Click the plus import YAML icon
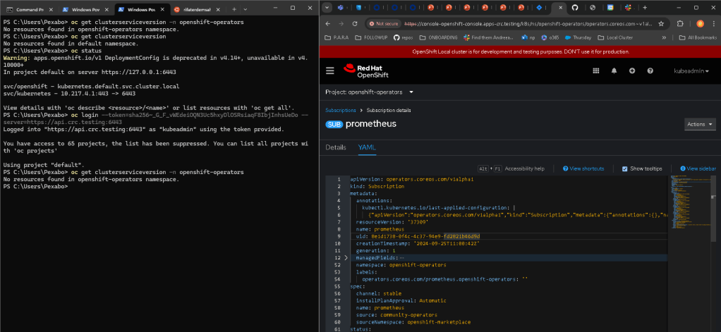721x332 pixels. (632, 70)
